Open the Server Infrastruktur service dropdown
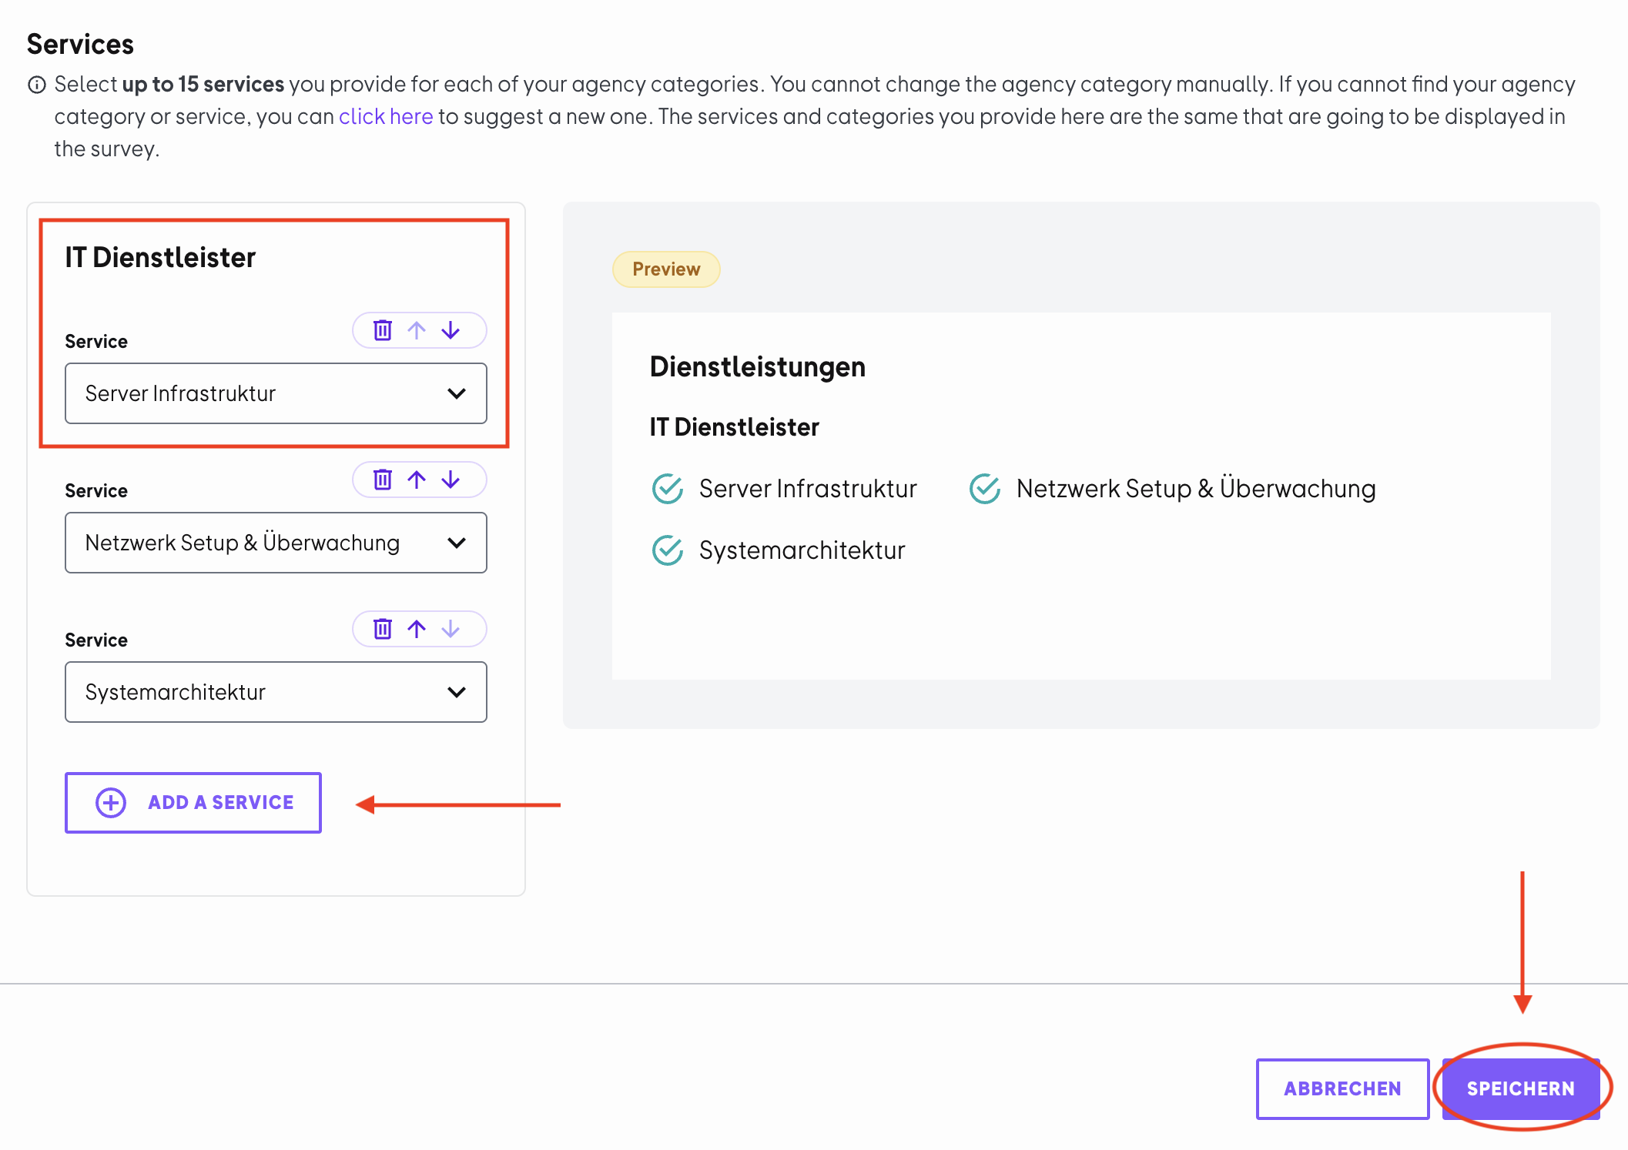 coord(276,393)
